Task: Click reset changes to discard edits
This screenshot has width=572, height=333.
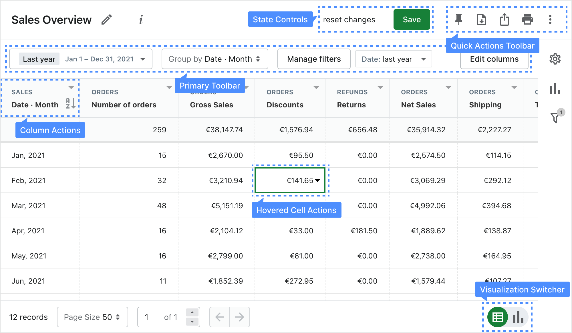Action: 349,19
